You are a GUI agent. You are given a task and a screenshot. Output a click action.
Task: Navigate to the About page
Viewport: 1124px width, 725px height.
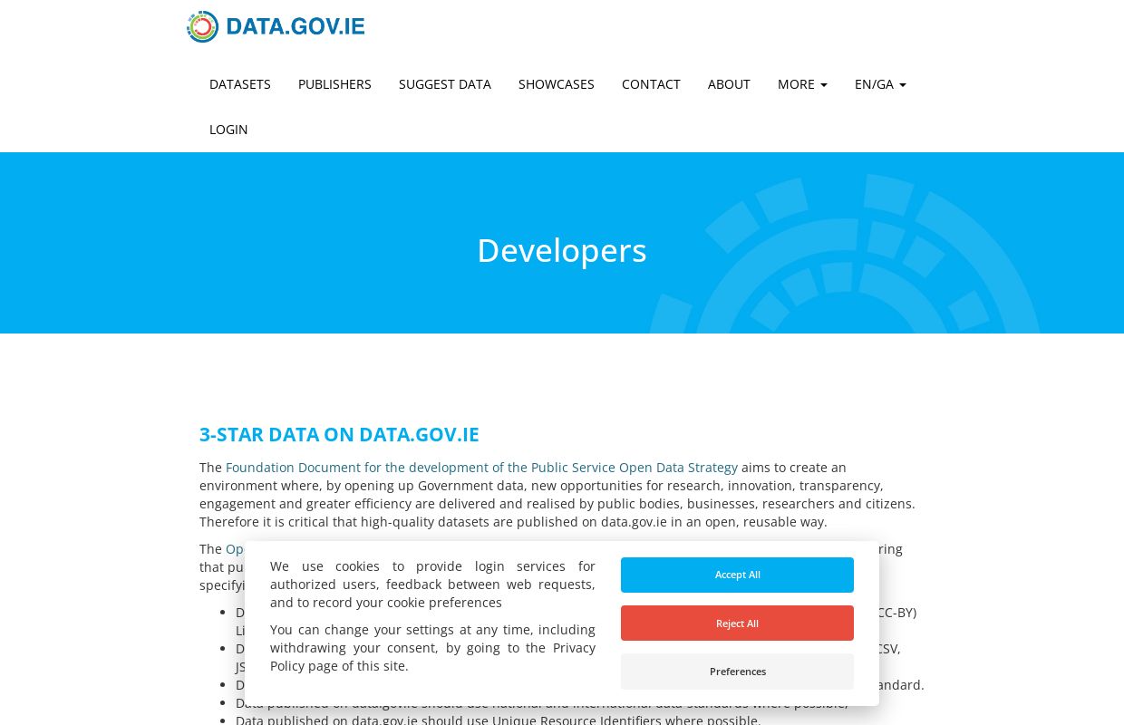[x=729, y=84]
